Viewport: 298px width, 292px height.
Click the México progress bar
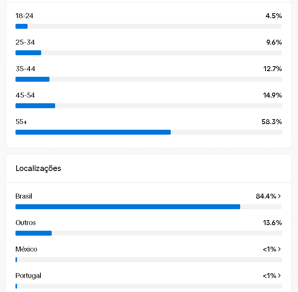click(148, 260)
